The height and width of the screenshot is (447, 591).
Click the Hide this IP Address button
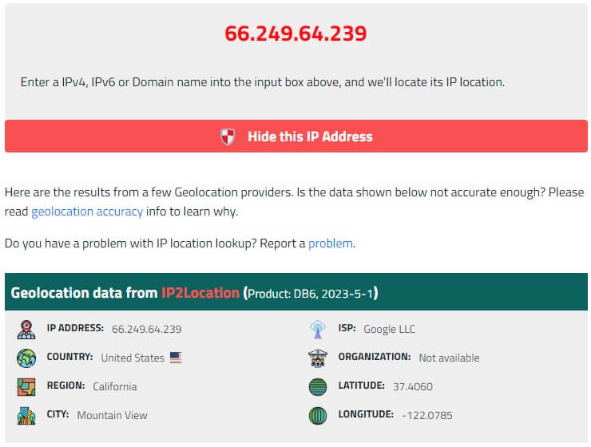point(295,136)
